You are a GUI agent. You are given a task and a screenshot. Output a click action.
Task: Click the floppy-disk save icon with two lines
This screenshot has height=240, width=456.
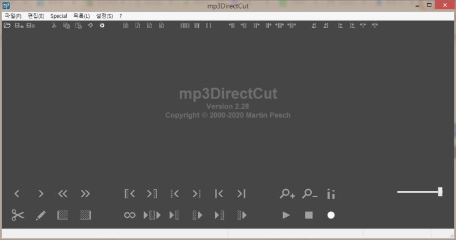tap(31, 26)
